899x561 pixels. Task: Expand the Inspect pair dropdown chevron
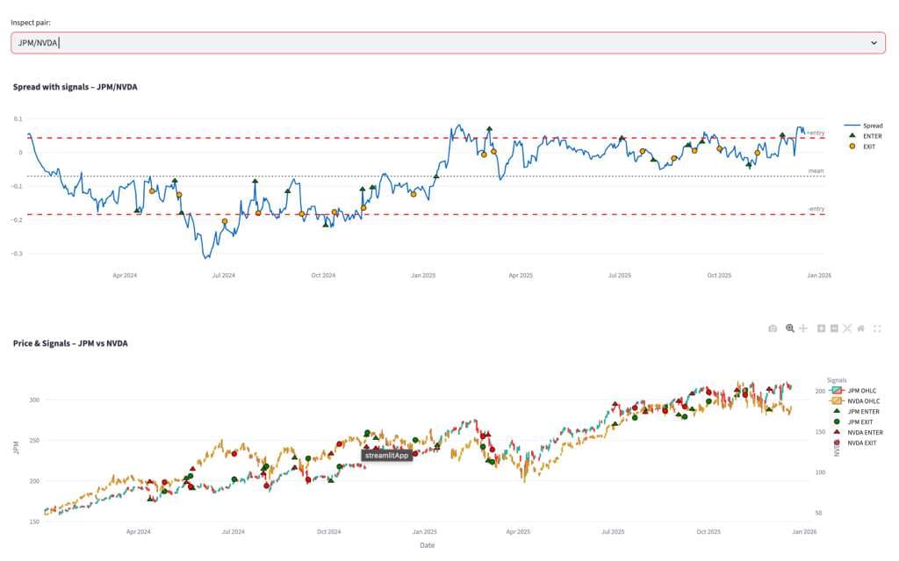(874, 43)
